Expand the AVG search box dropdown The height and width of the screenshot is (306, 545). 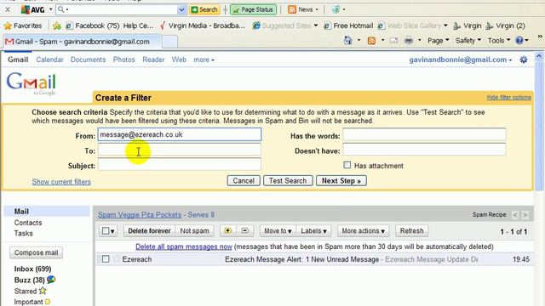point(181,9)
